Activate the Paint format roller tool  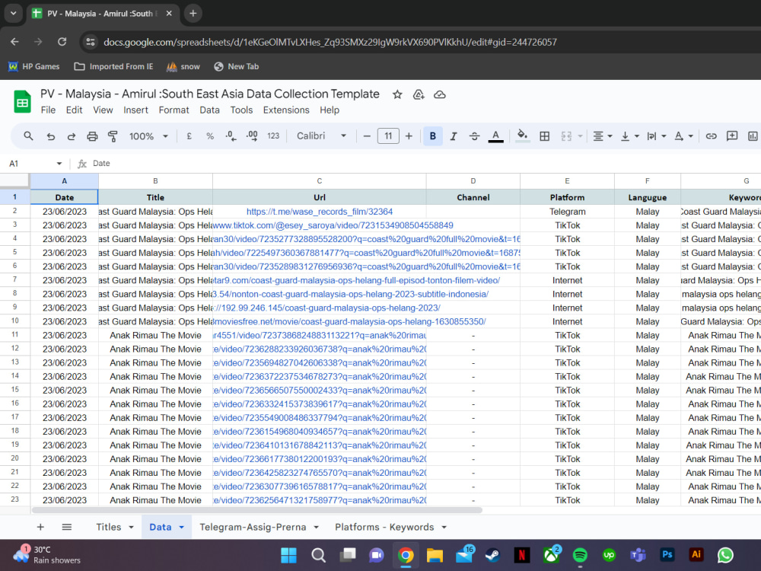113,136
